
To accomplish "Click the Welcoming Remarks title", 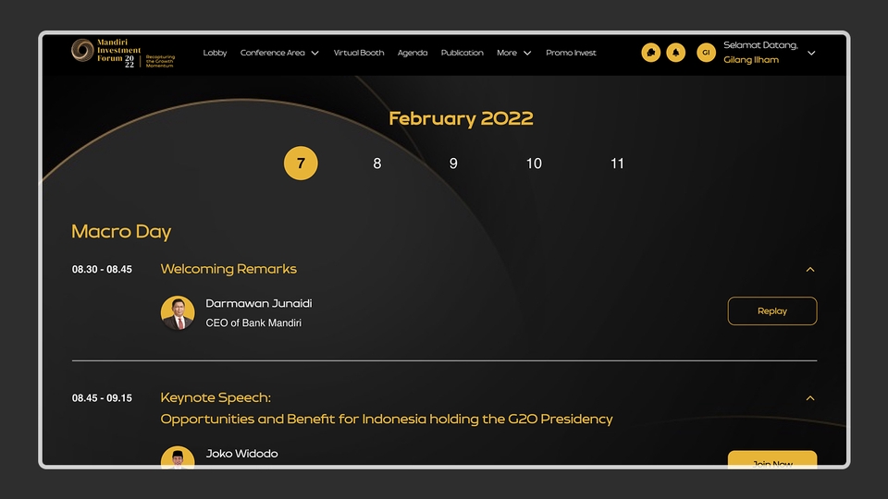I will click(x=228, y=269).
